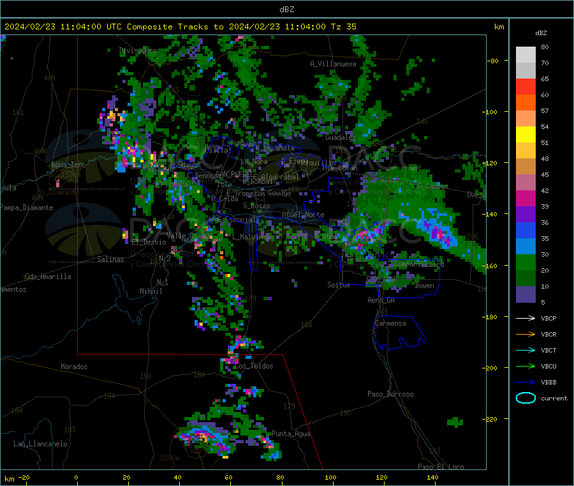
Task: Click the 'A_Villanueva' map label
Action: [x=333, y=64]
